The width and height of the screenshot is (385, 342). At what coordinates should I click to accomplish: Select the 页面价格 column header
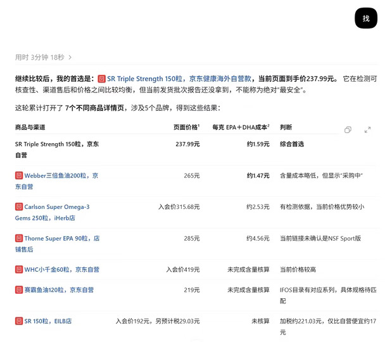(186, 127)
